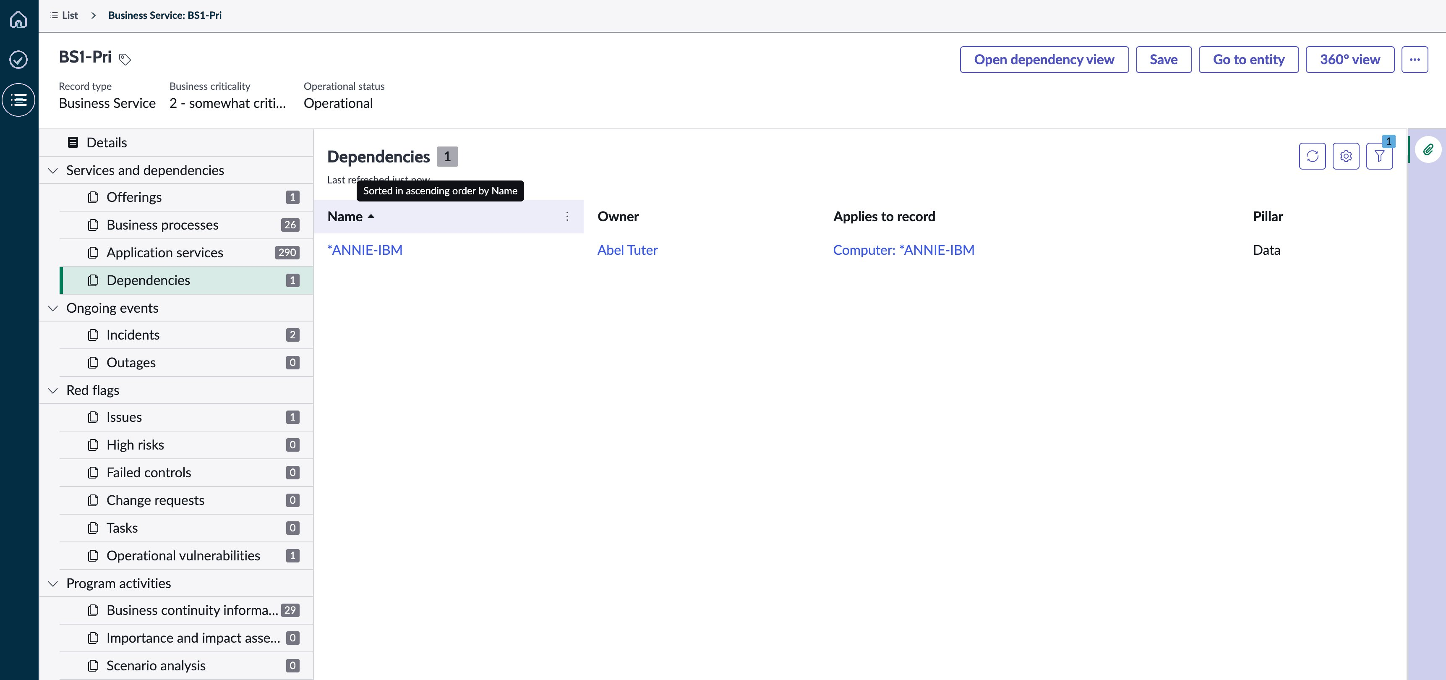Image resolution: width=1446 pixels, height=680 pixels.
Task: Refresh the Dependencies list
Action: point(1312,156)
